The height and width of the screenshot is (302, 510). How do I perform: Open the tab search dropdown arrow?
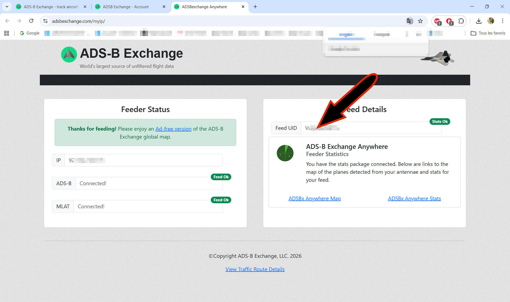pos(7,7)
